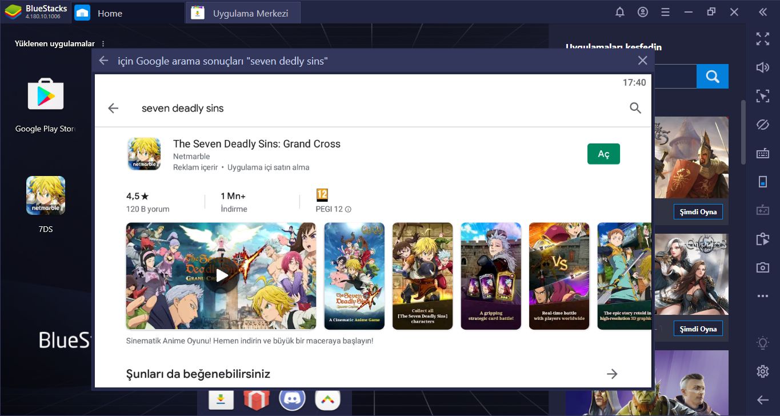Open the BlueStacks account profile icon
The width and height of the screenshot is (780, 416).
(x=643, y=12)
